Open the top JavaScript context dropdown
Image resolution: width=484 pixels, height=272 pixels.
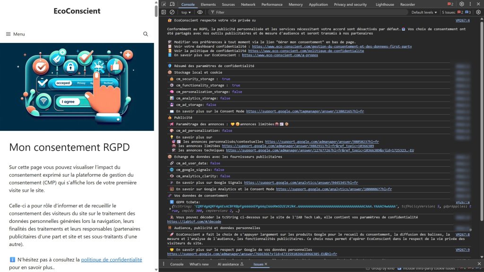(186, 12)
